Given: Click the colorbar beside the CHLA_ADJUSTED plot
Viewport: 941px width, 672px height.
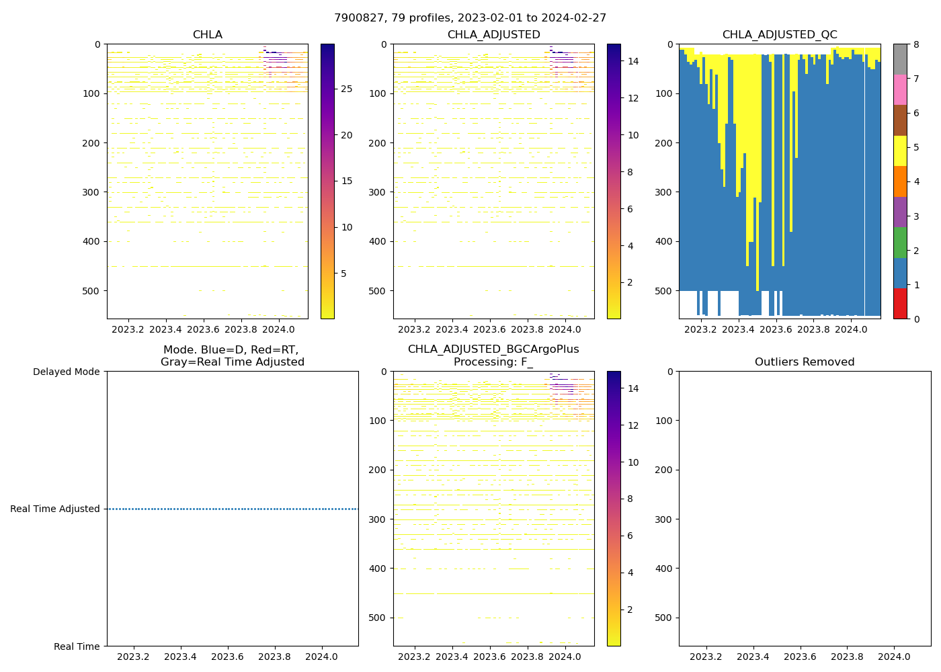Looking at the screenshot, I should (614, 181).
